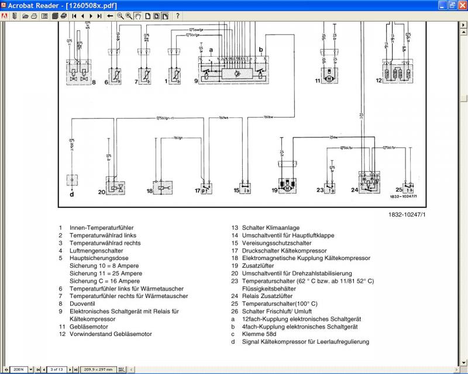Go to the last page using toolbar
Screen dimensions: 468x374
(x=99, y=16)
